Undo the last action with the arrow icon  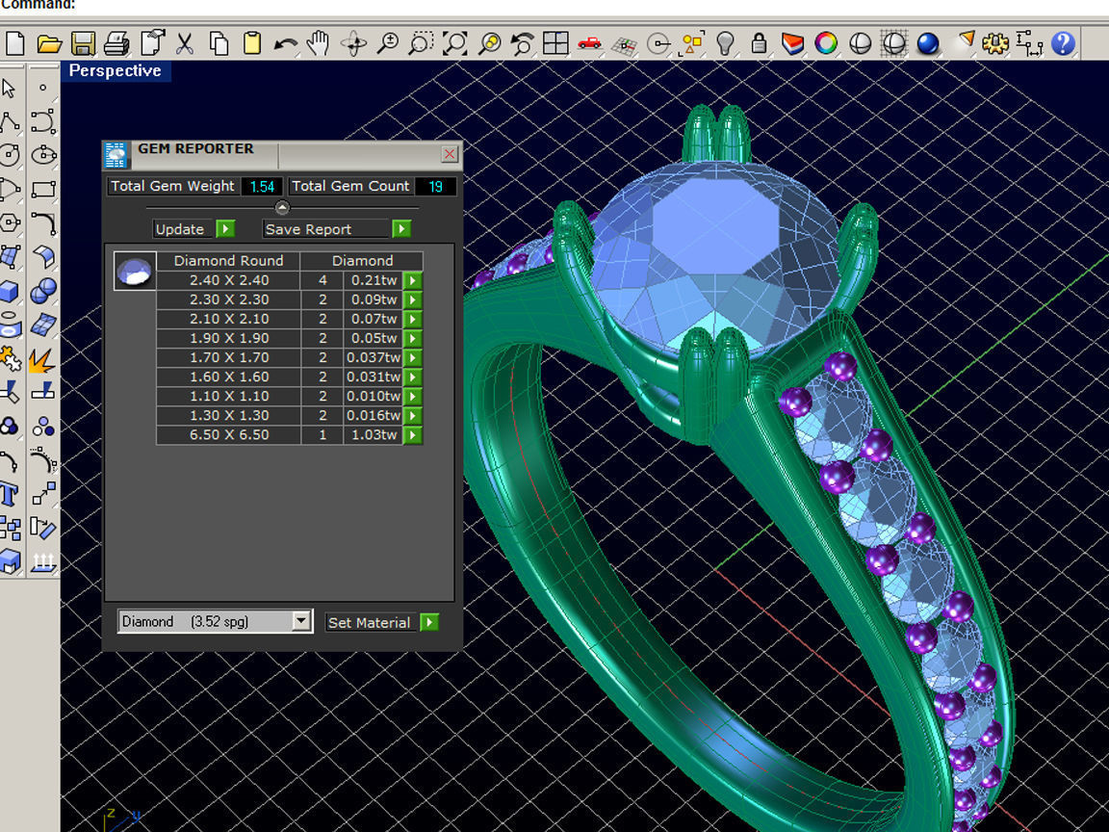[285, 44]
